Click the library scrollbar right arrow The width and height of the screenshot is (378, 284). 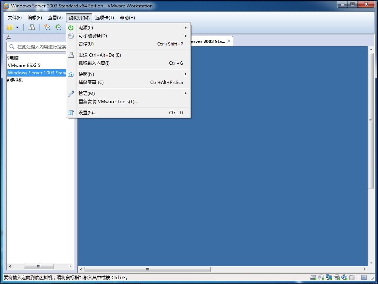point(70,266)
